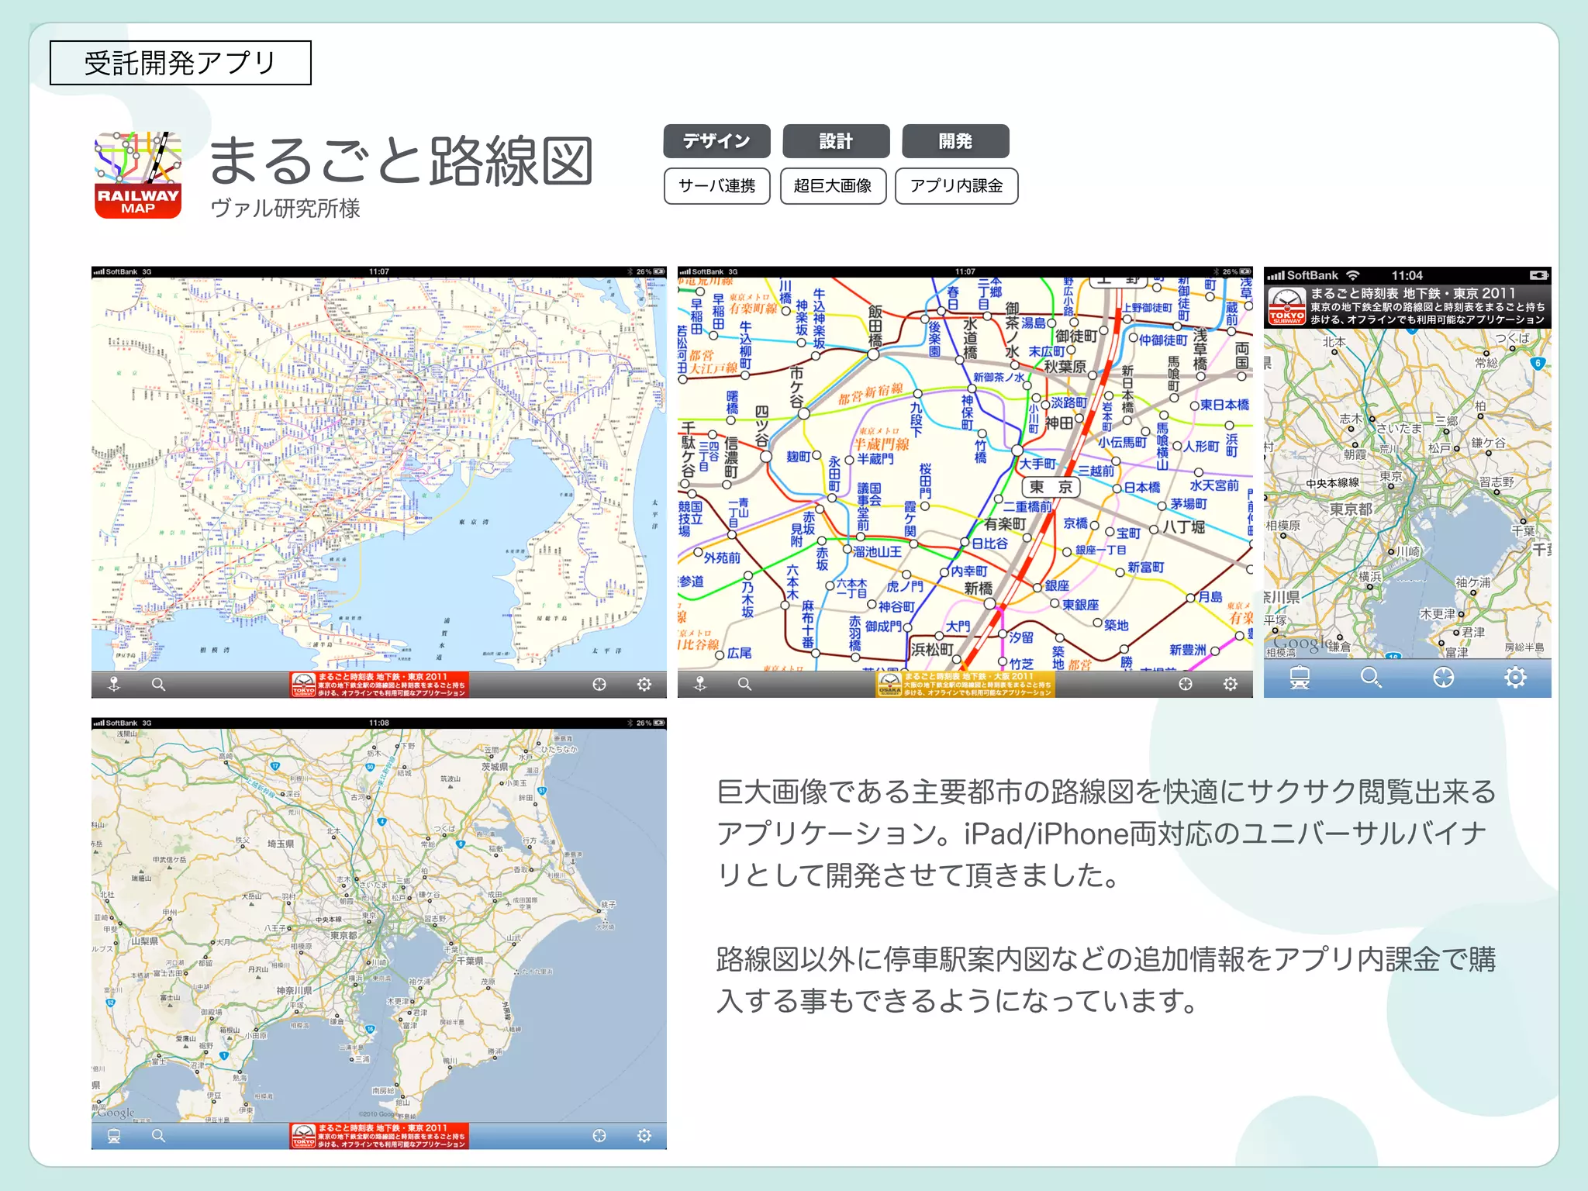This screenshot has height=1191, width=1588.
Task: Click 秋葉原 station on subway map
Action: [x=1065, y=367]
